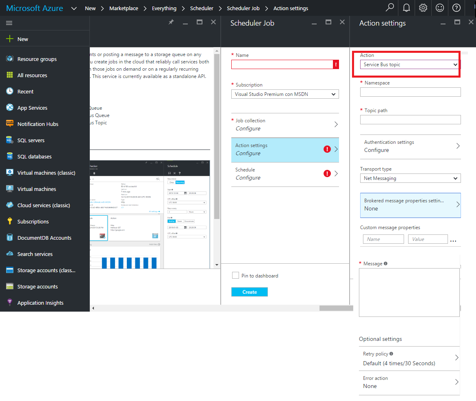Click the Scheduler Job Name input field

click(x=282, y=64)
